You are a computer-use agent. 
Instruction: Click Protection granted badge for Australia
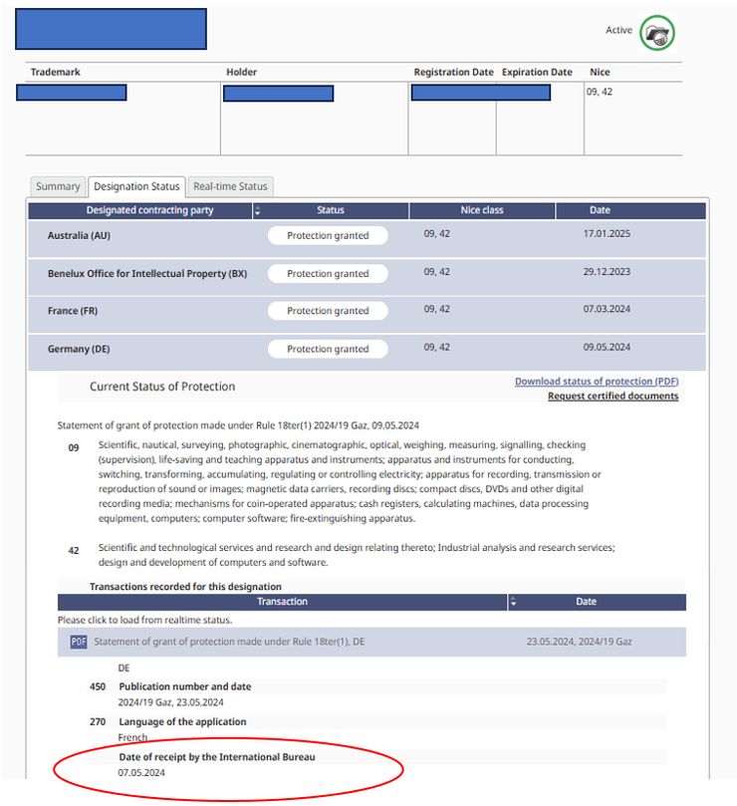click(x=328, y=236)
